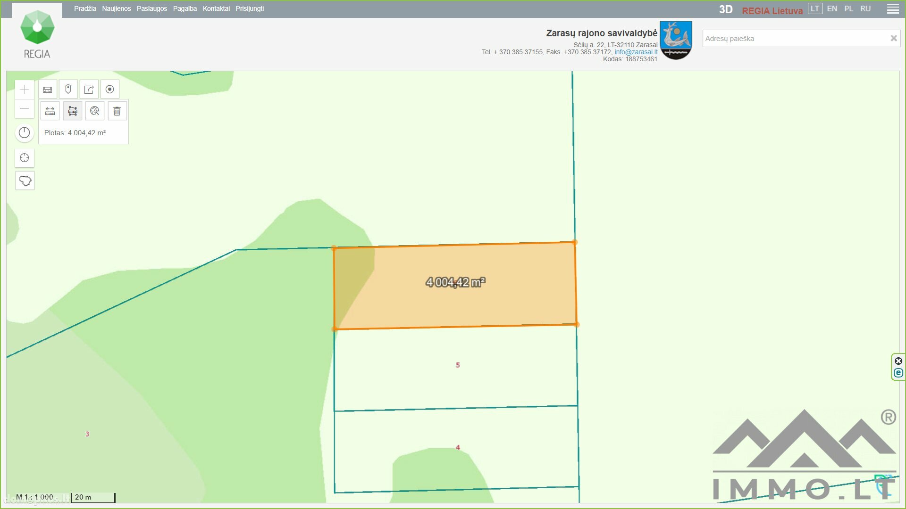Screen dimensions: 906x509
Task: Click the blue e icon on side widget
Action: 898,373
